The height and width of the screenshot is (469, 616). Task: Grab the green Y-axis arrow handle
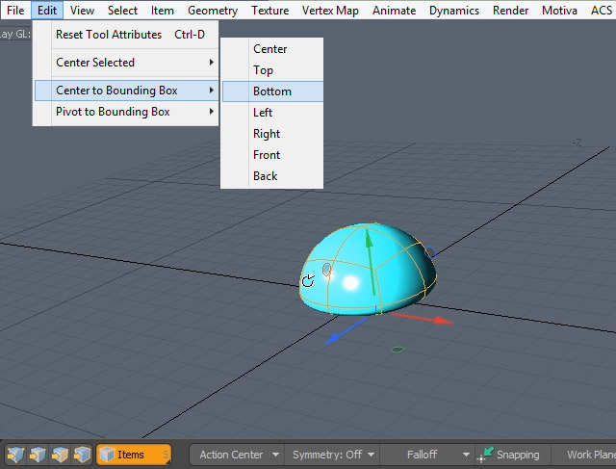pyautogui.click(x=369, y=239)
